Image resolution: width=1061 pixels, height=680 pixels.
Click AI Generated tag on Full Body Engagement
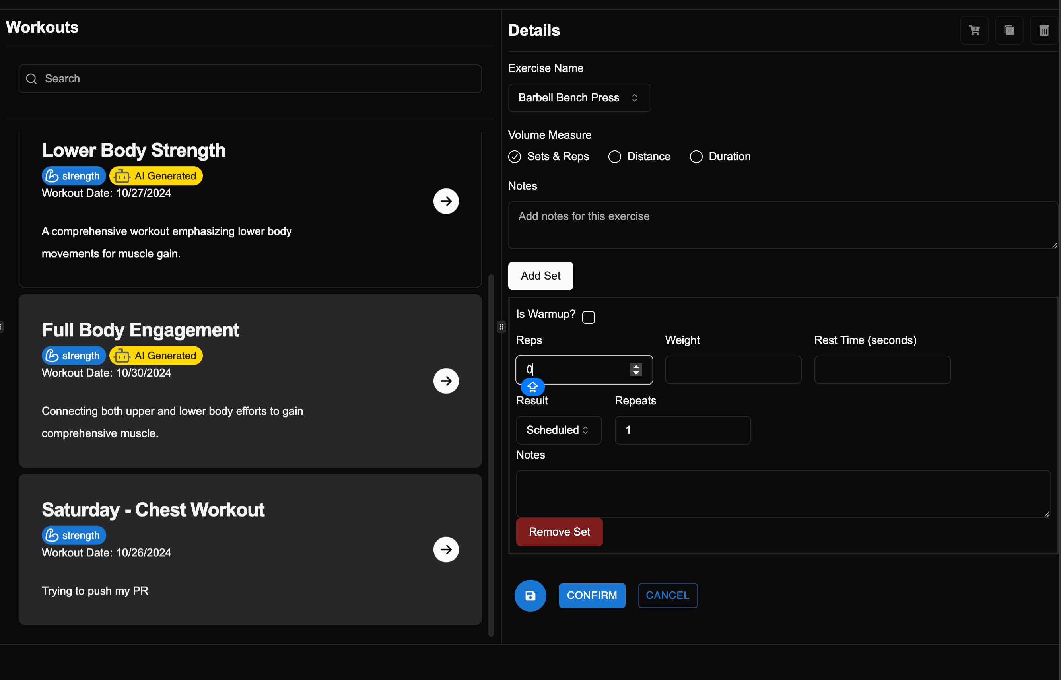click(156, 356)
